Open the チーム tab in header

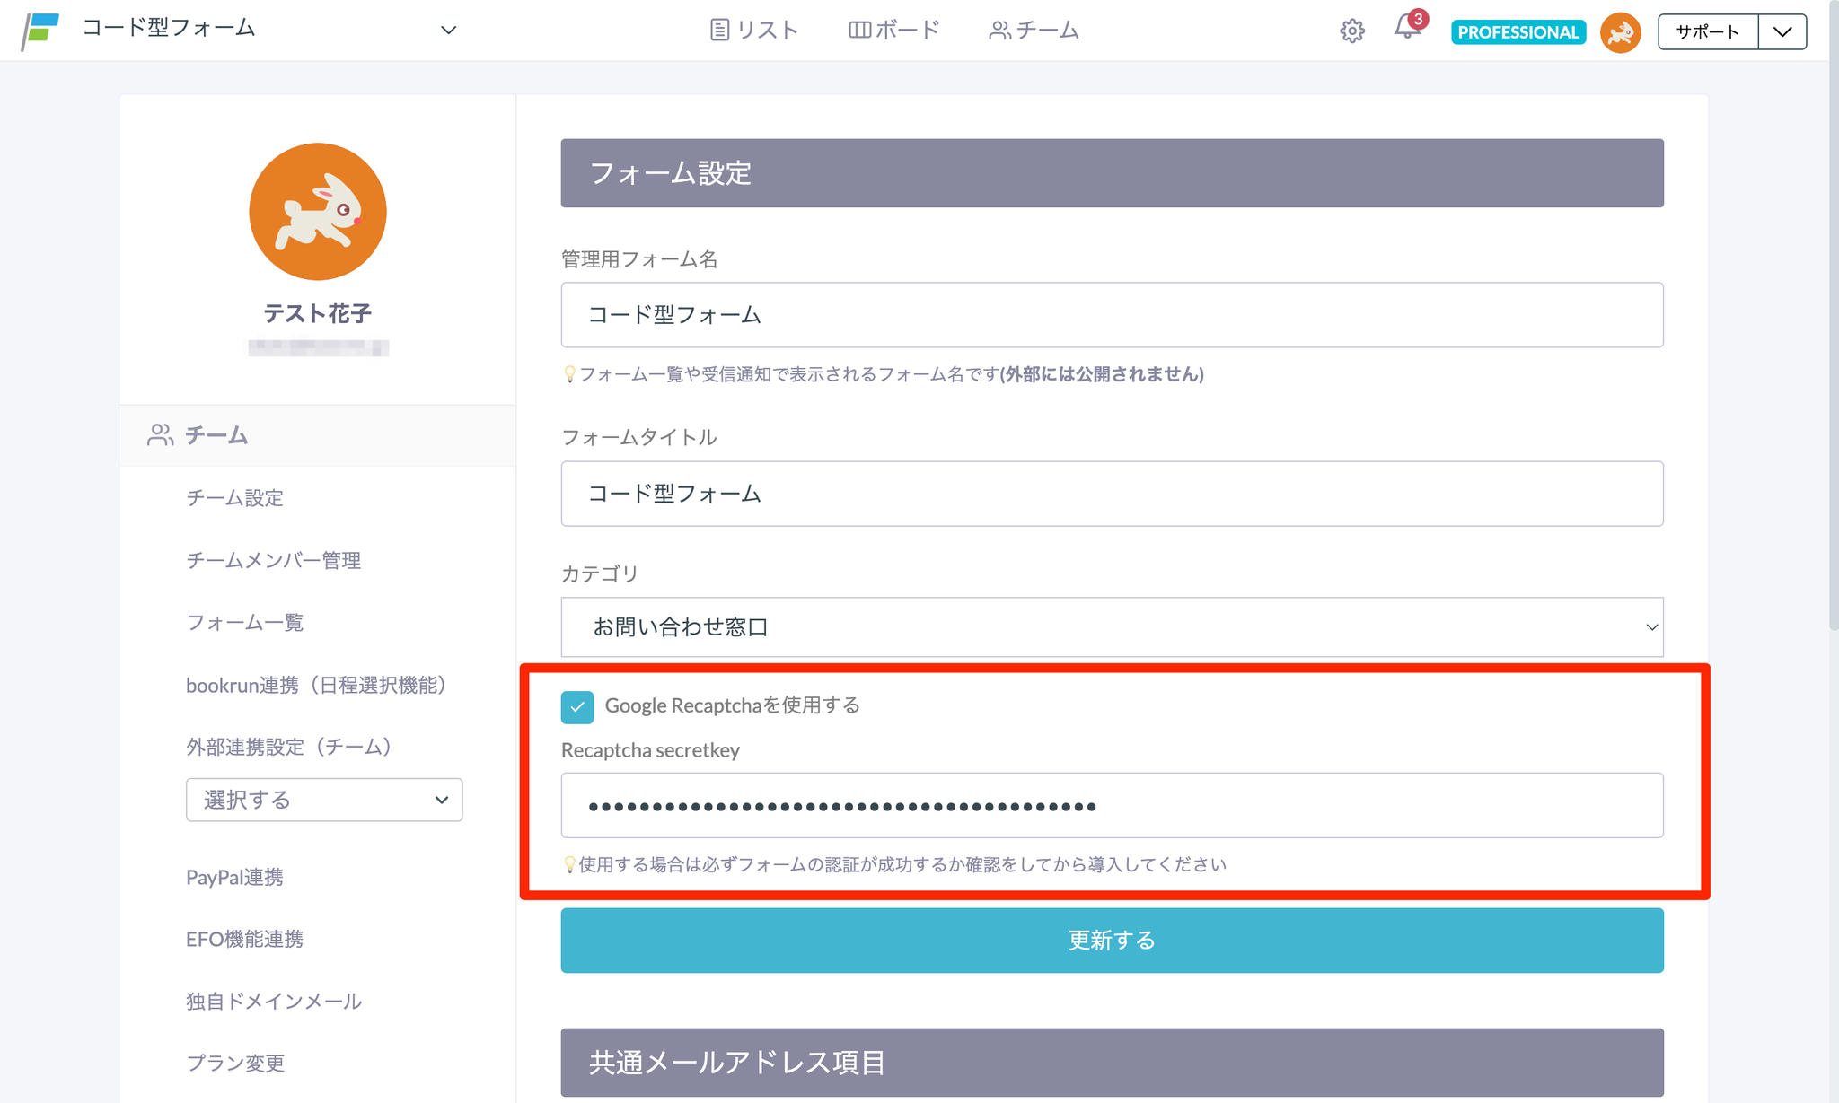click(x=1034, y=31)
